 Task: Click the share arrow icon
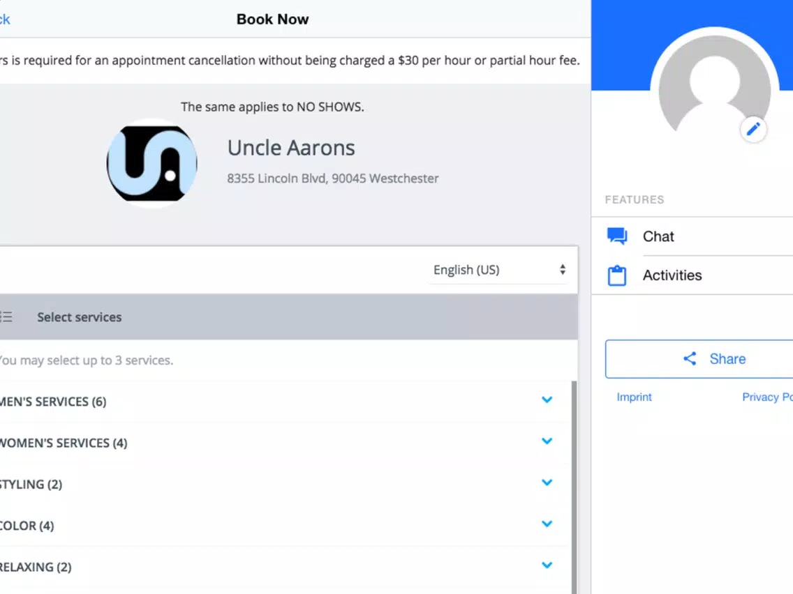tap(690, 358)
